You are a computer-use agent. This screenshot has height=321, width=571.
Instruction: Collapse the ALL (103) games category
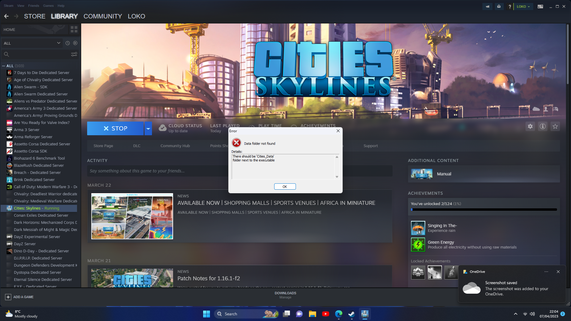point(4,66)
